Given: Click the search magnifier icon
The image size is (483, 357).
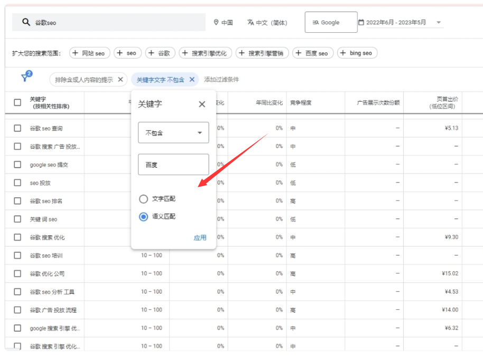Looking at the screenshot, I should (x=25, y=22).
